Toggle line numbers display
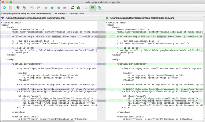The height and width of the screenshot is (122, 205). 86,8
